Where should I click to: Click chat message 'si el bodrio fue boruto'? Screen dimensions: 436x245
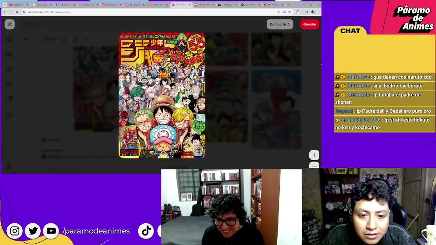(398, 86)
